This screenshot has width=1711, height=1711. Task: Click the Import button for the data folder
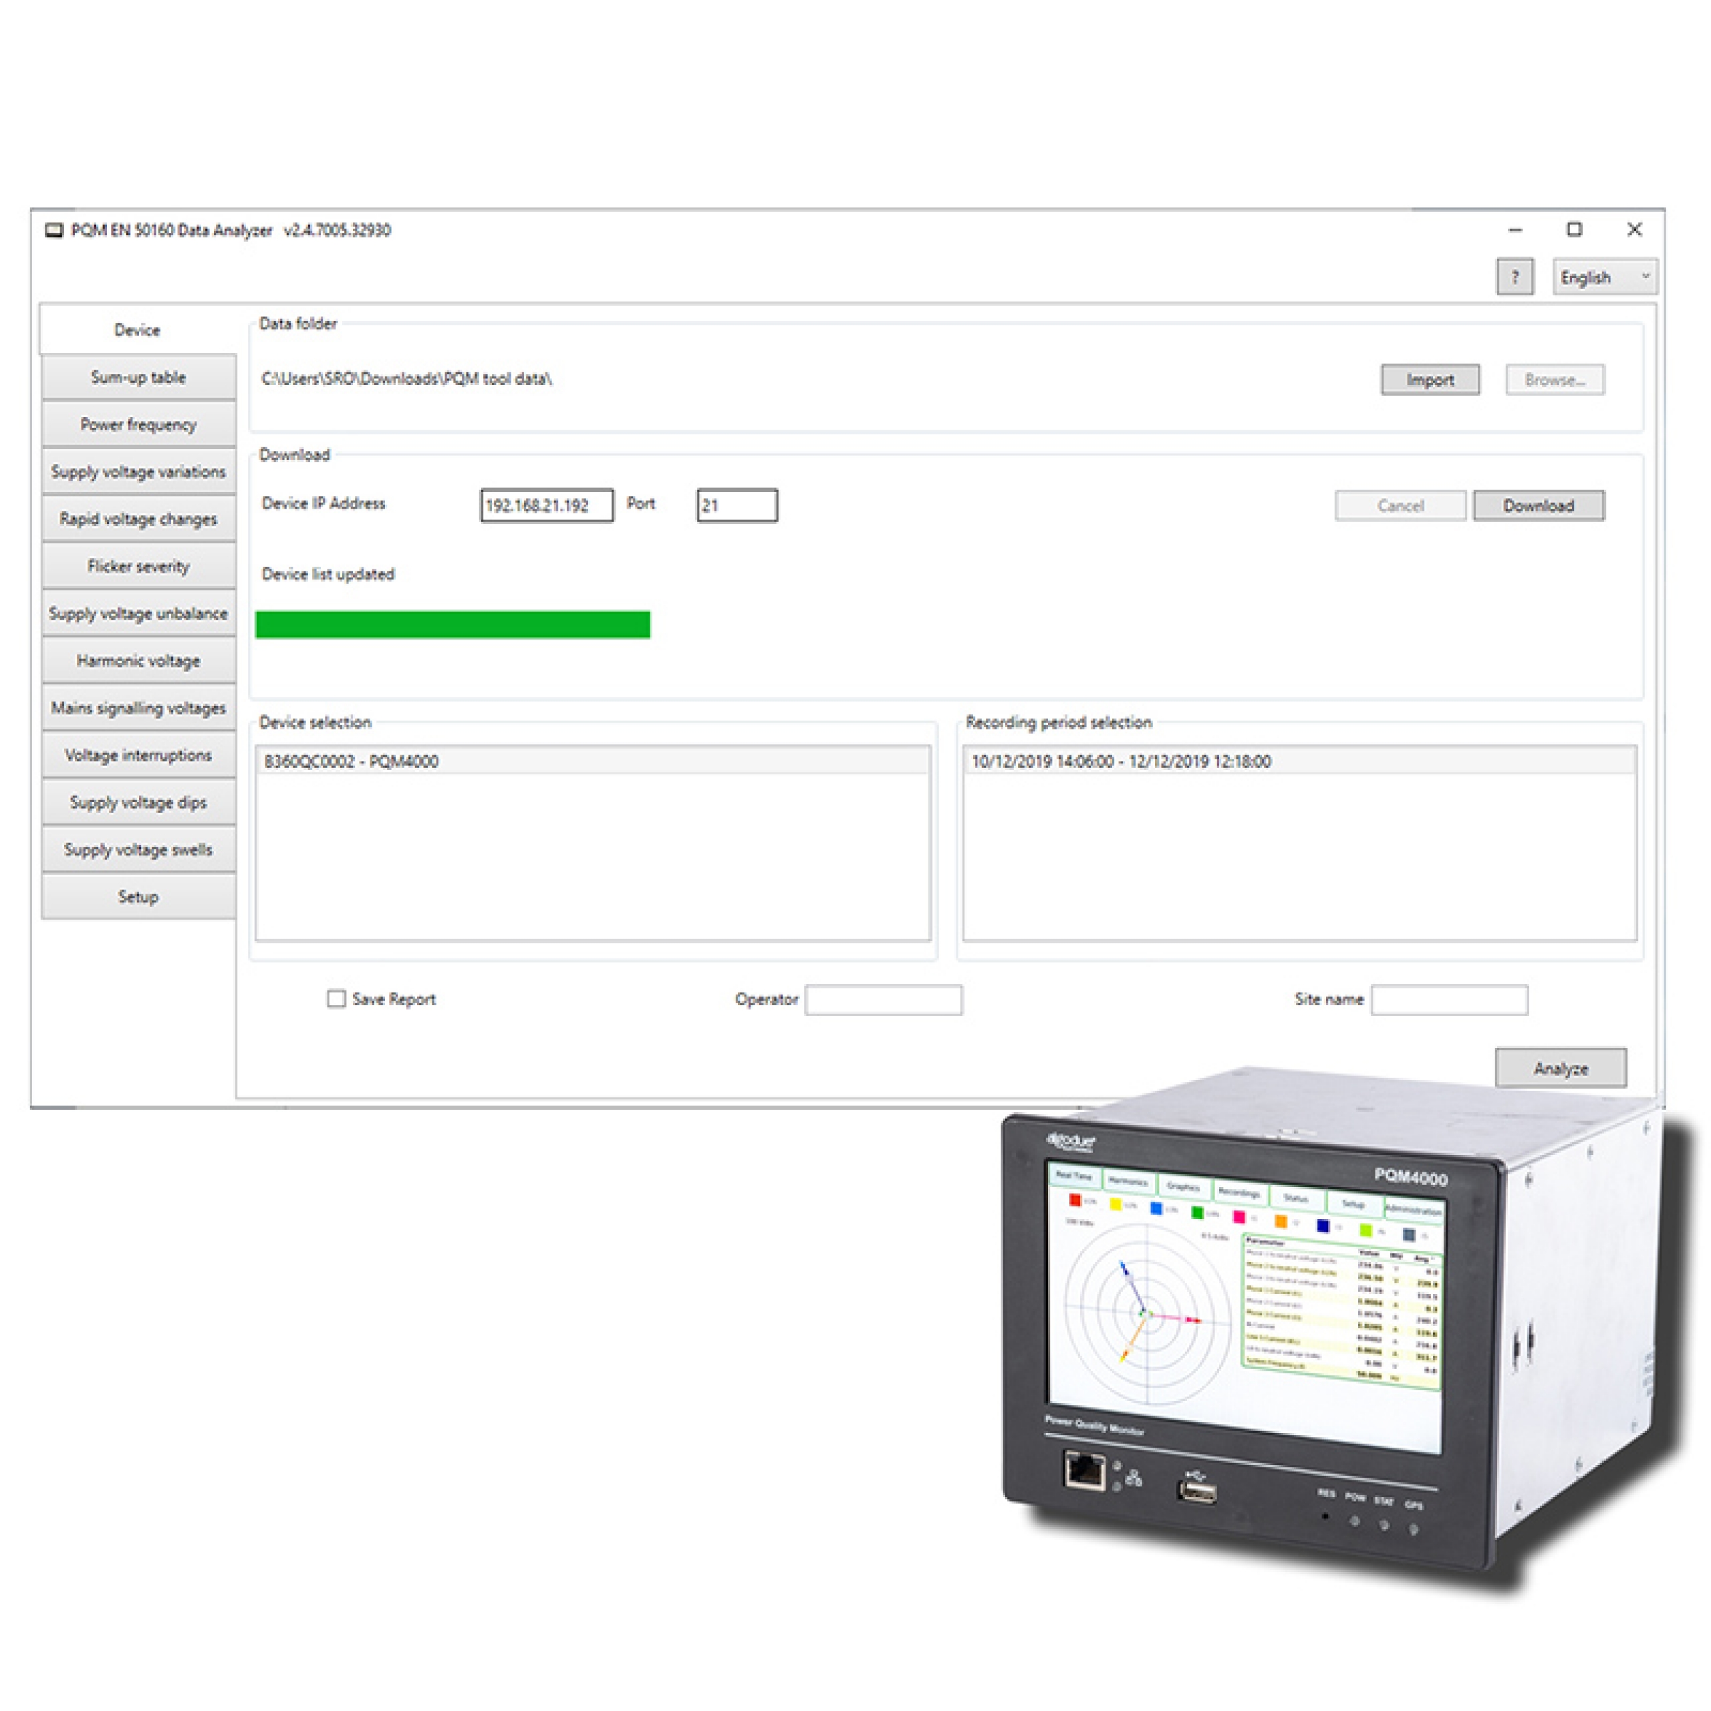point(1430,380)
